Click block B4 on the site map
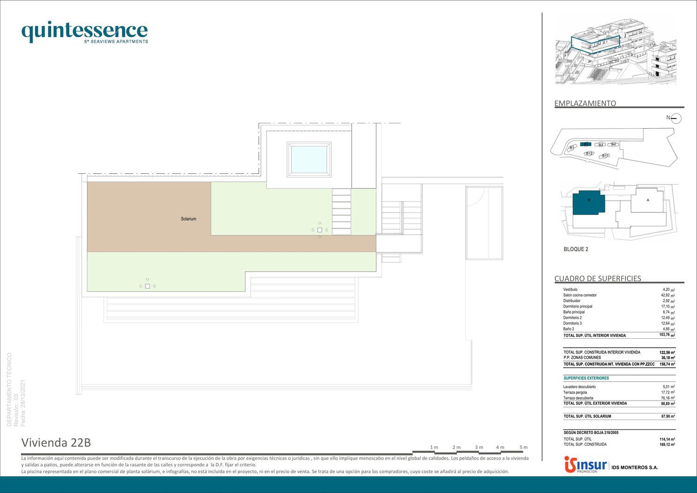Image resolution: width=697 pixels, height=493 pixels. coord(613,145)
